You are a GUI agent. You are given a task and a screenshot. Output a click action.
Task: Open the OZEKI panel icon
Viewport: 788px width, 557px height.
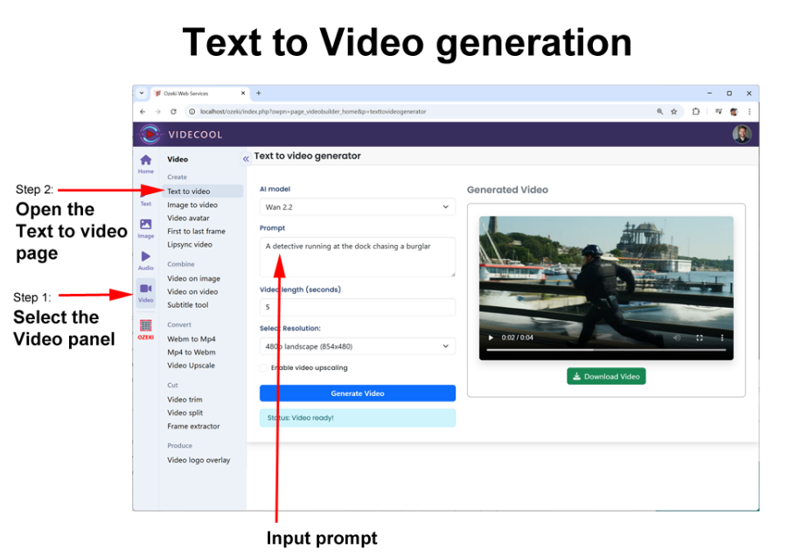145,328
